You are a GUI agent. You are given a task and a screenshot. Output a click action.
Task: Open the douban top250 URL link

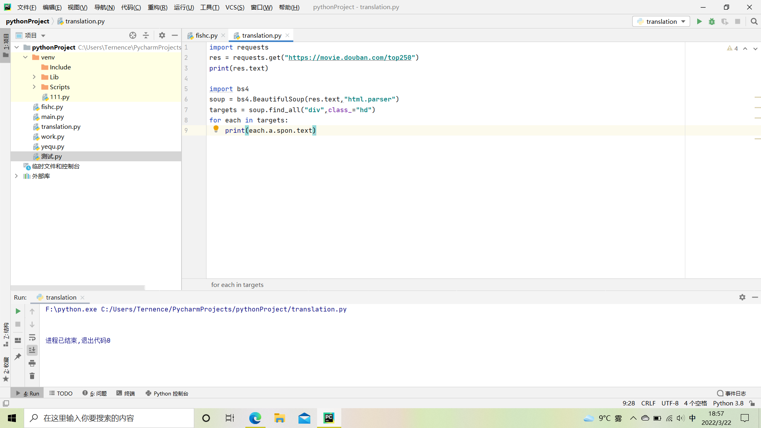click(x=350, y=57)
